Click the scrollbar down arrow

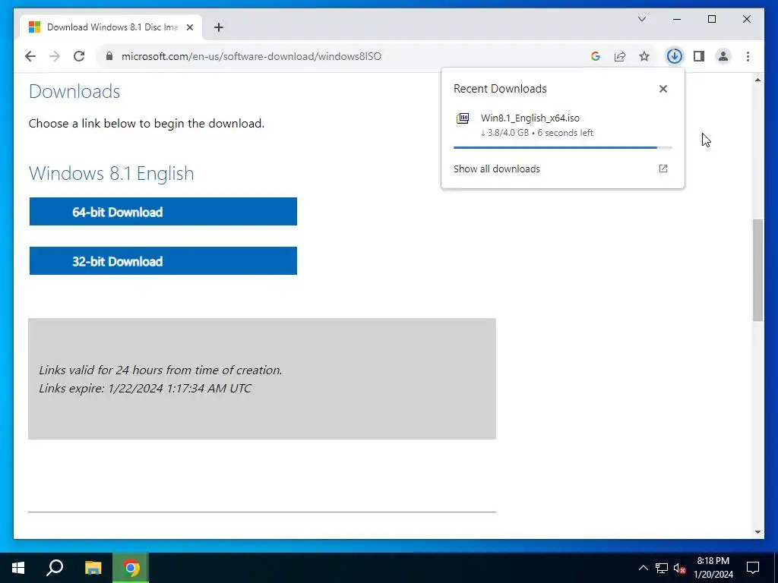[757, 532]
